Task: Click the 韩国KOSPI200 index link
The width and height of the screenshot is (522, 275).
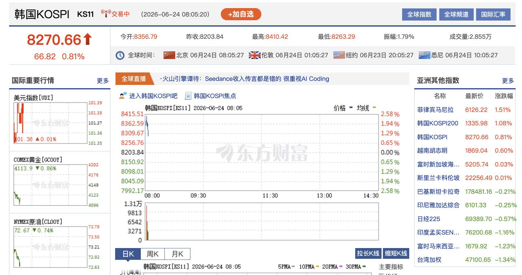Action: pos(438,123)
